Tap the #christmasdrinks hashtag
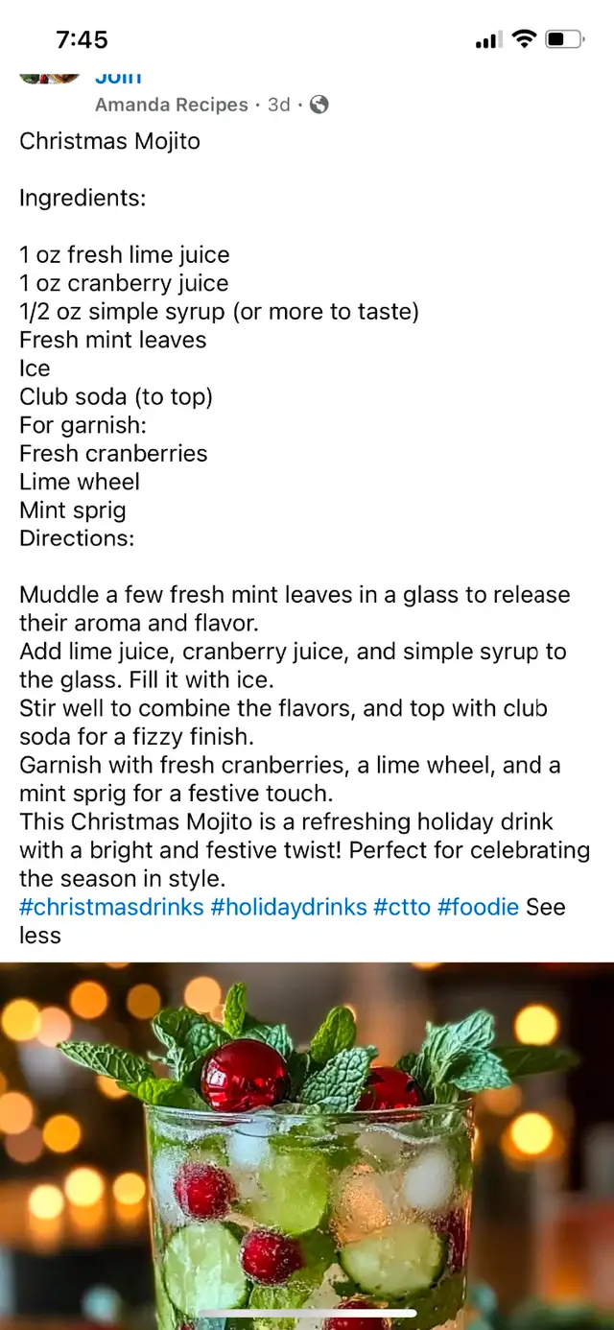This screenshot has height=1330, width=614. click(x=111, y=907)
